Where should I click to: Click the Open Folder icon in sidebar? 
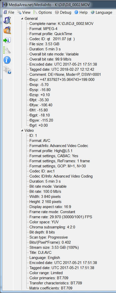(x=7, y=30)
